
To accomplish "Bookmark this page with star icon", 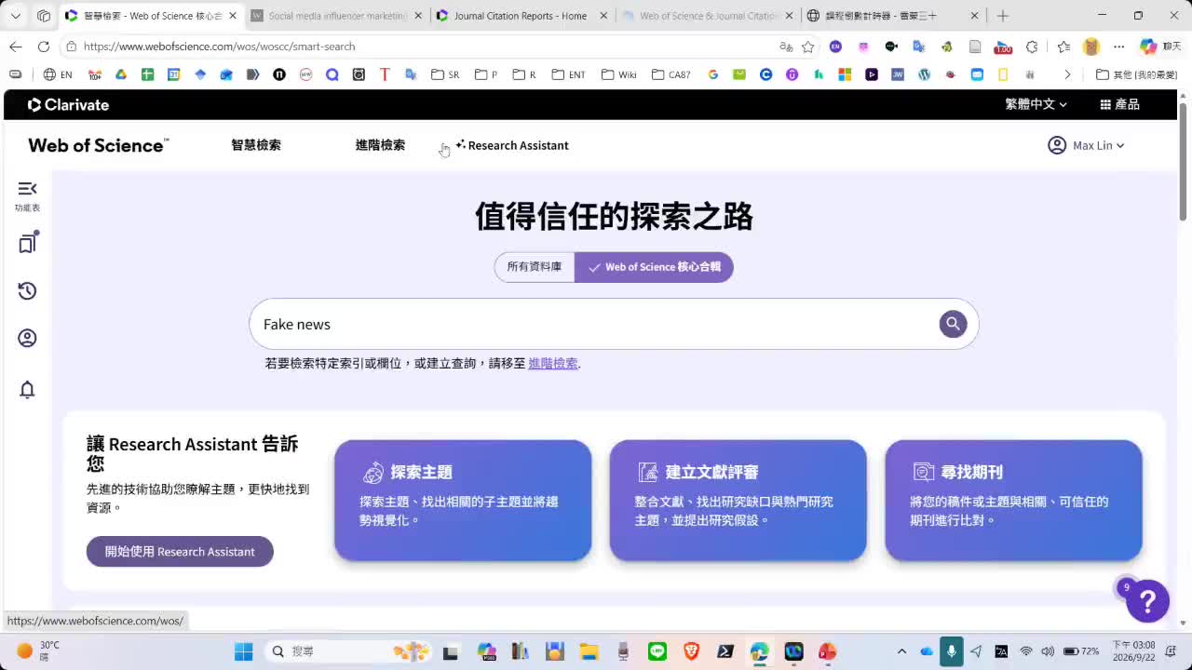I will pyautogui.click(x=808, y=47).
